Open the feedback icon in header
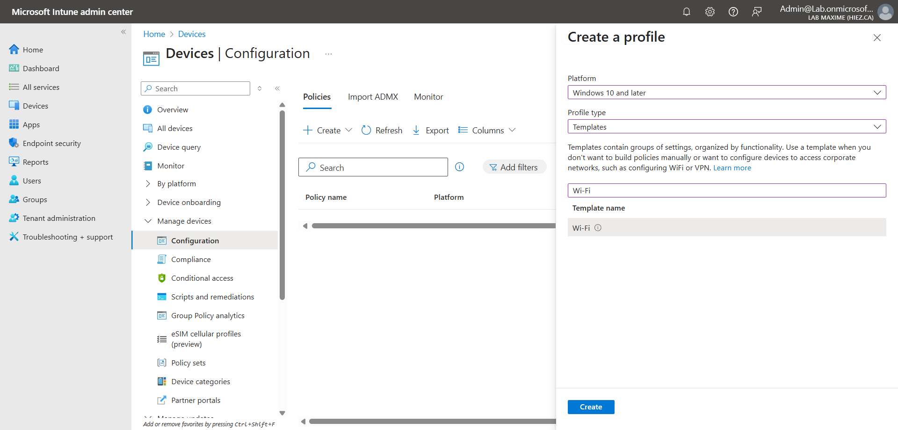898x430 pixels. click(x=756, y=12)
